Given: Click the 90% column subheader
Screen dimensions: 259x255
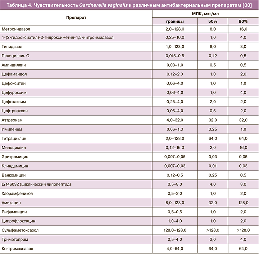Looking at the screenshot, I should coord(243,22).
